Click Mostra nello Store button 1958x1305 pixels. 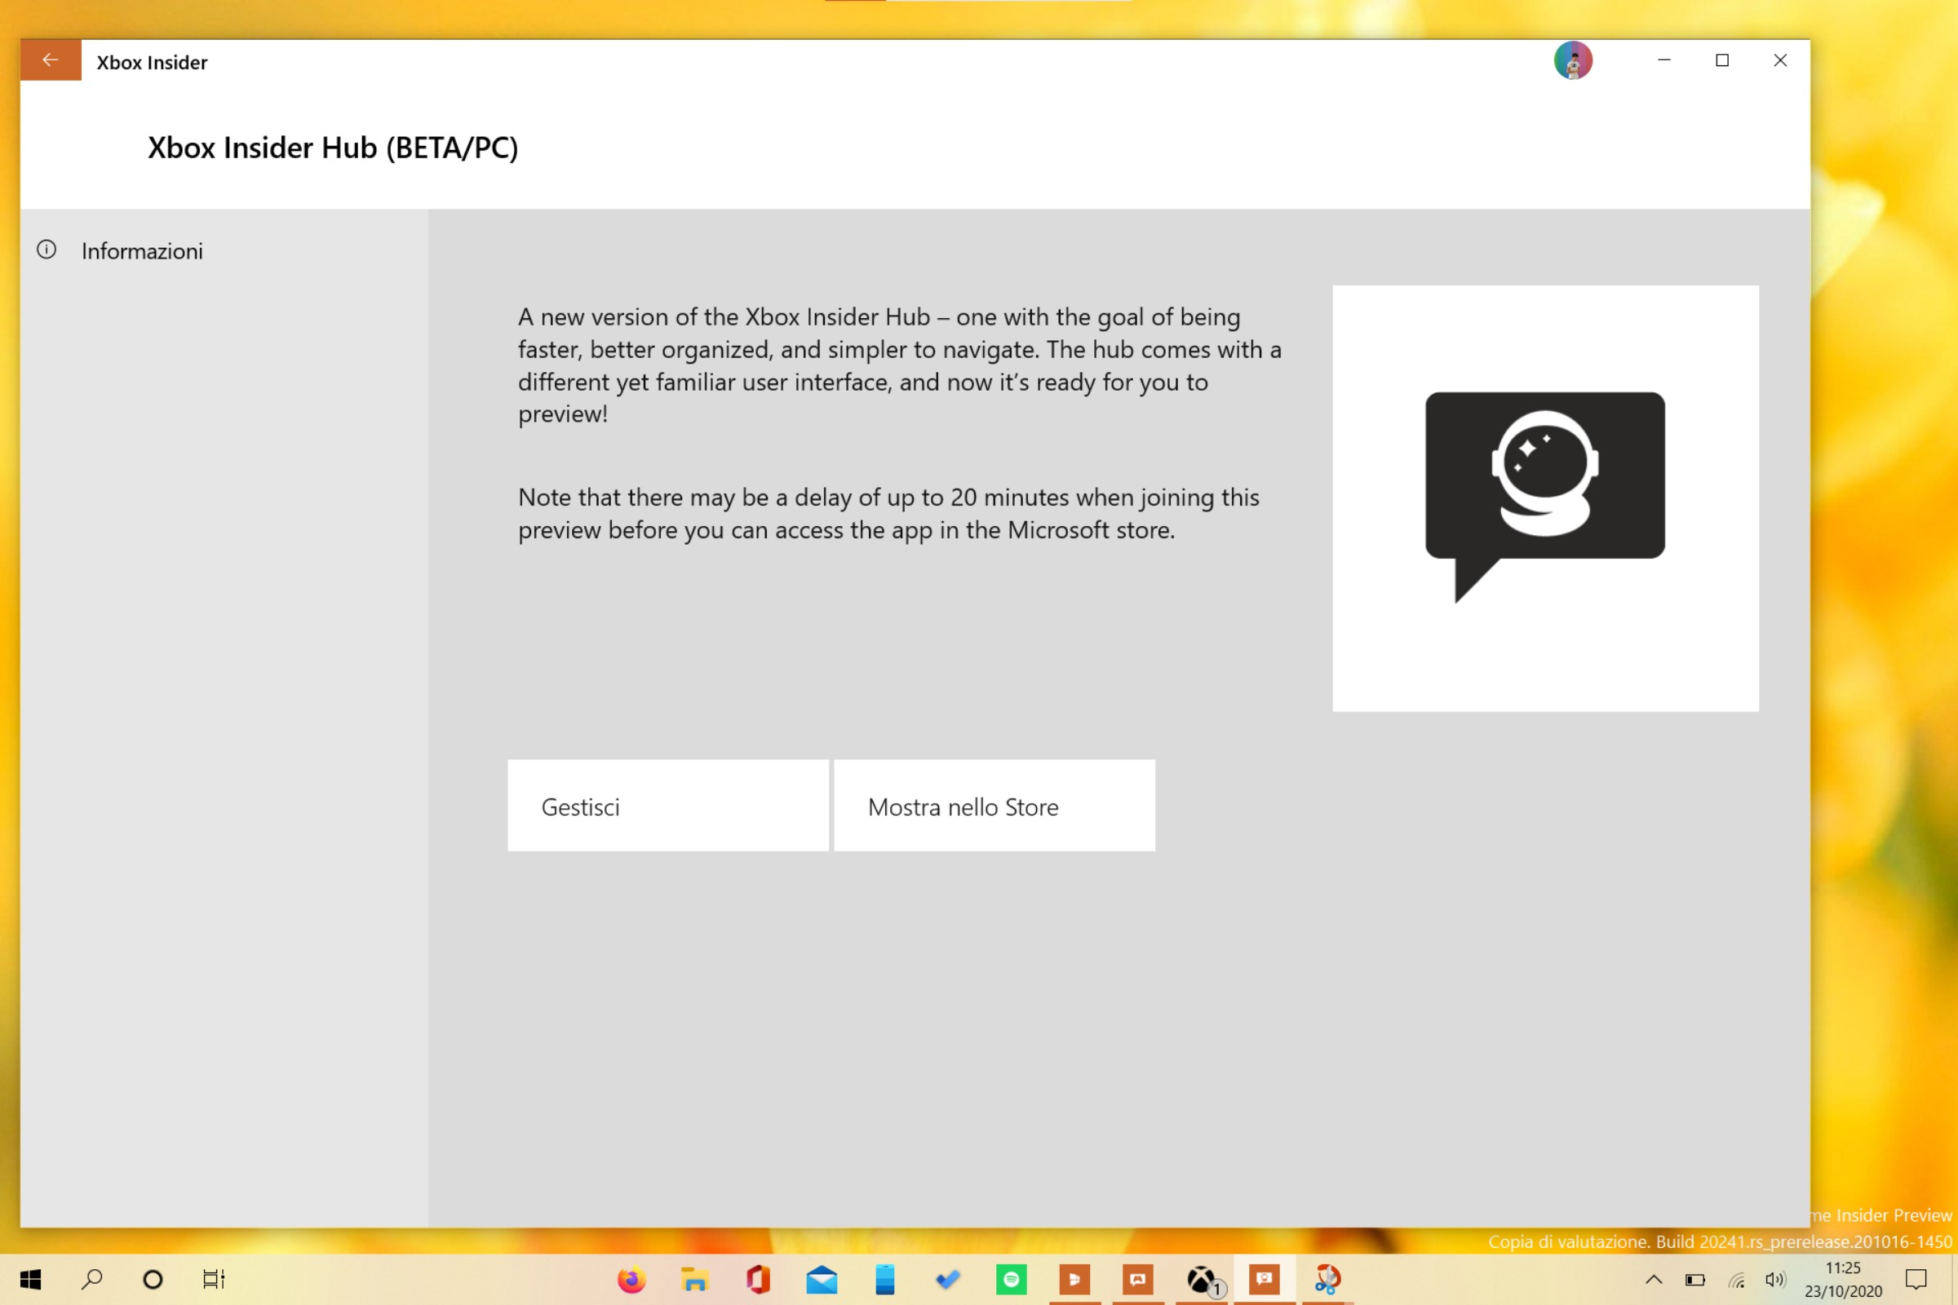[994, 806]
